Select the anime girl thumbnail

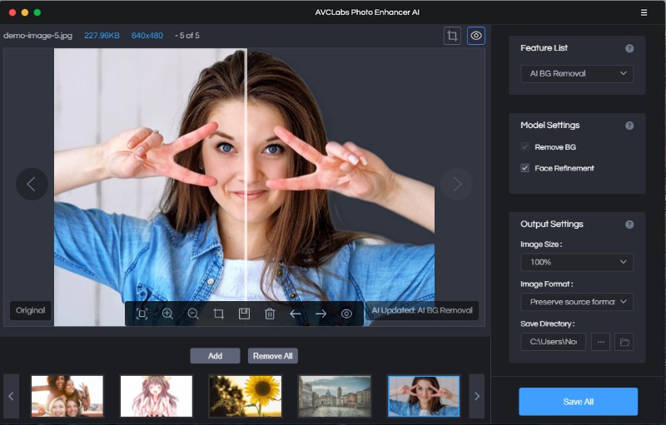tap(157, 396)
